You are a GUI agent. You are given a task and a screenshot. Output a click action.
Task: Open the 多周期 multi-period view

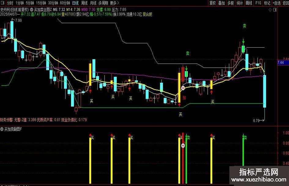coord(103,3)
